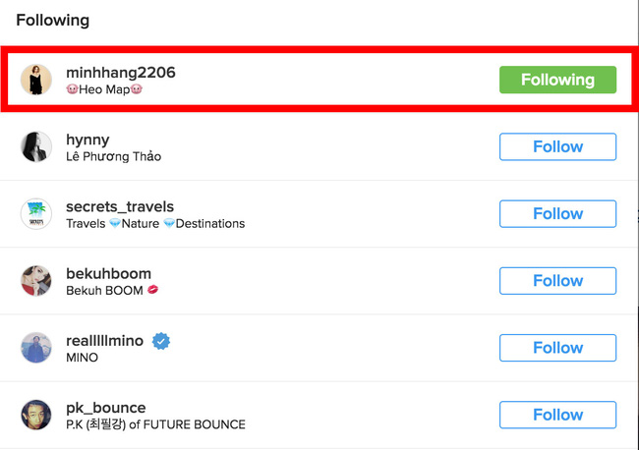This screenshot has height=450, width=639.
Task: Open the realllllmino username link
Action: [105, 341]
